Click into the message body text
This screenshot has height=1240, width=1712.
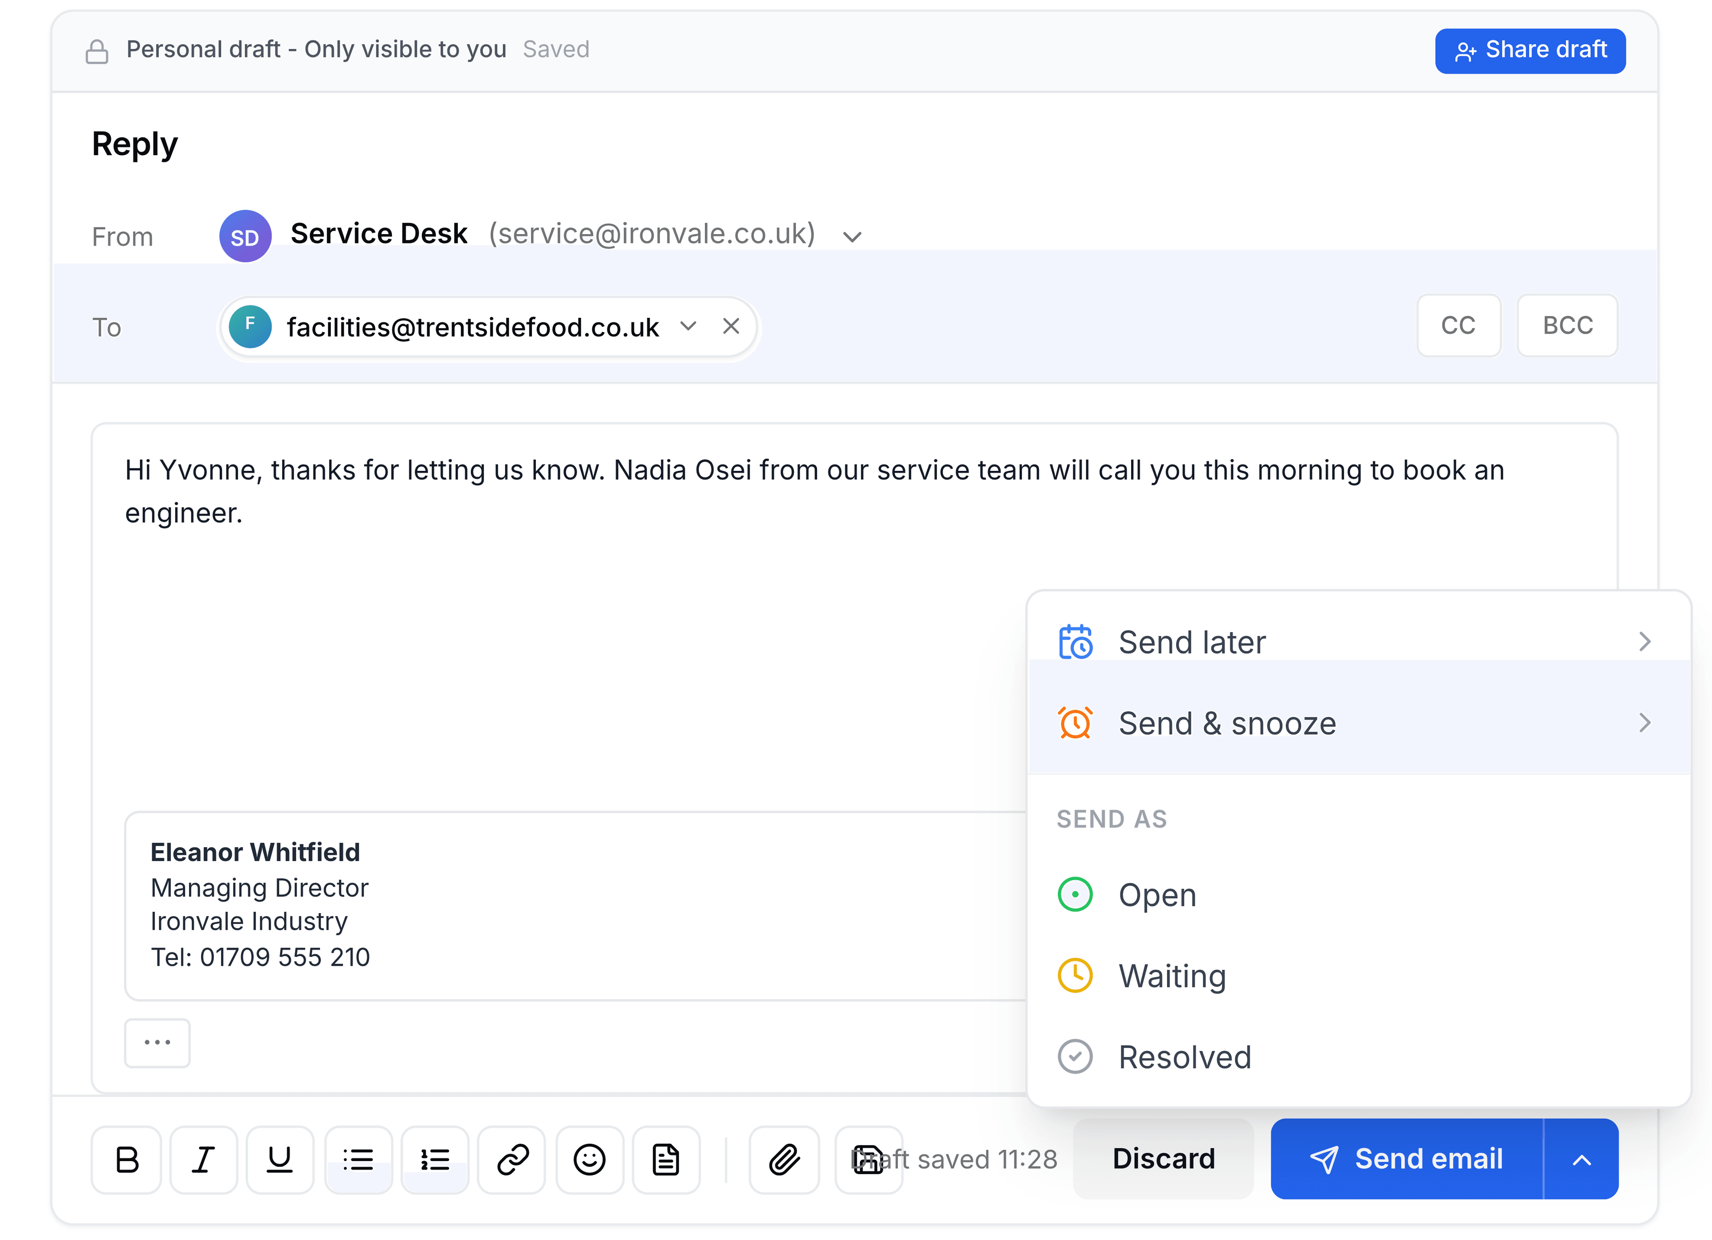pos(815,491)
